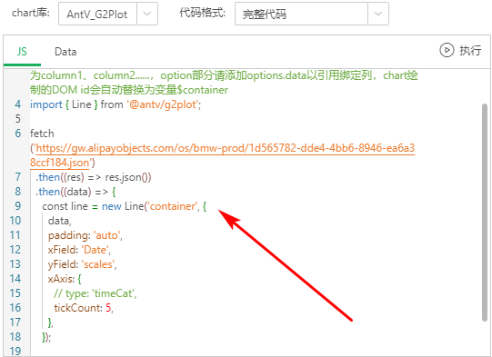The height and width of the screenshot is (357, 492).
Task: Click the yField: 'scales' line
Action: pyautogui.click(x=82, y=264)
